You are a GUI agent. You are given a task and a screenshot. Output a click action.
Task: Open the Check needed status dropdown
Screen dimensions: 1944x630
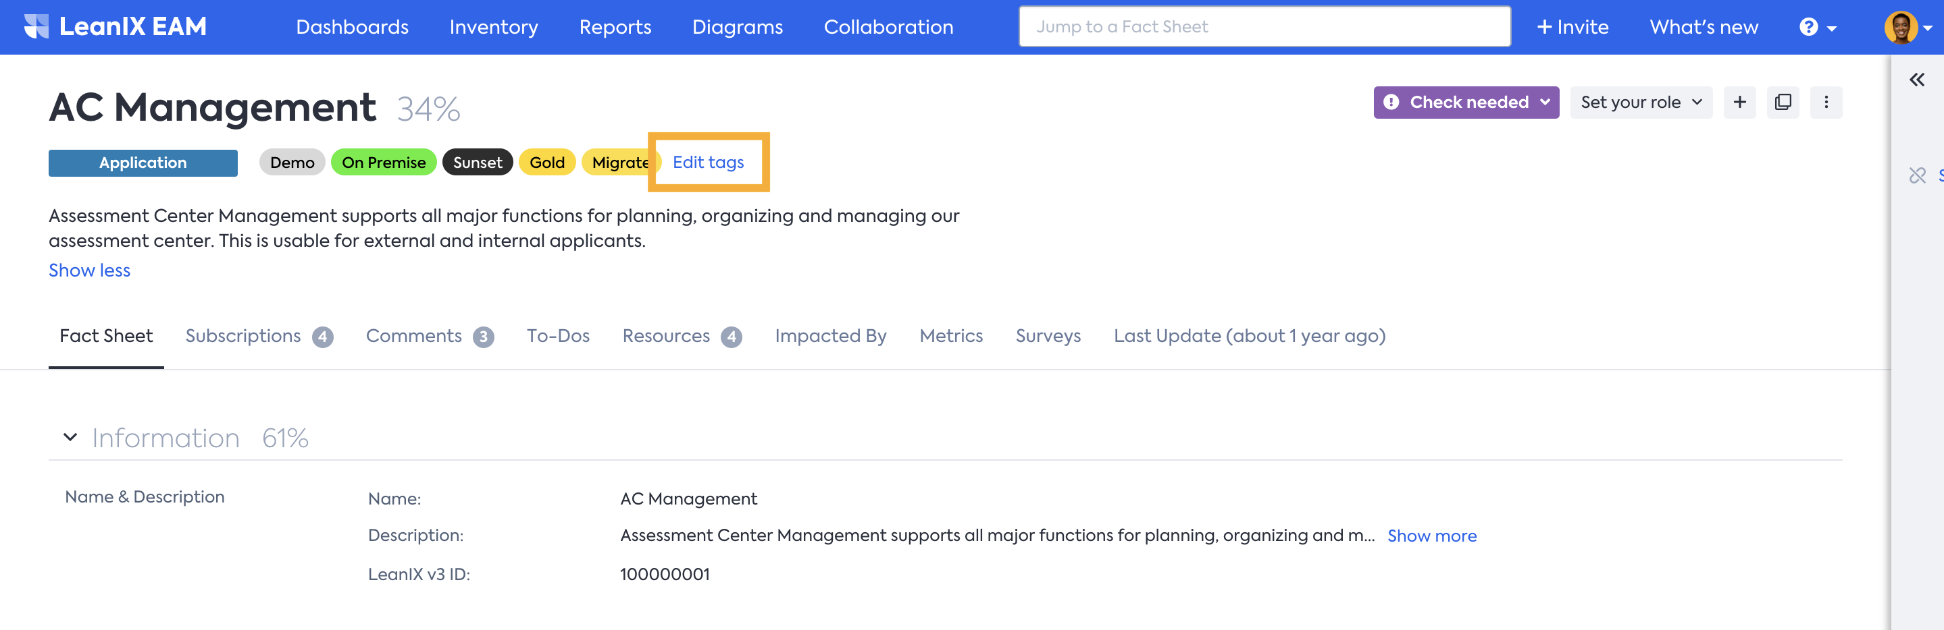coord(1466,103)
